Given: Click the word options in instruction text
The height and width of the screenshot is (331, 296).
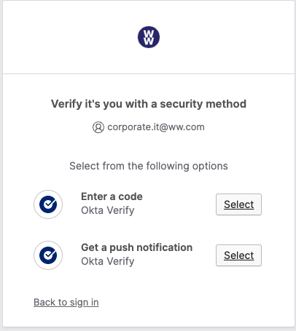Looking at the screenshot, I should pos(210,167).
